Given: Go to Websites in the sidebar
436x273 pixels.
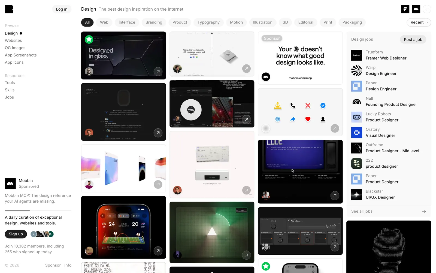Looking at the screenshot, I should [x=13, y=40].
